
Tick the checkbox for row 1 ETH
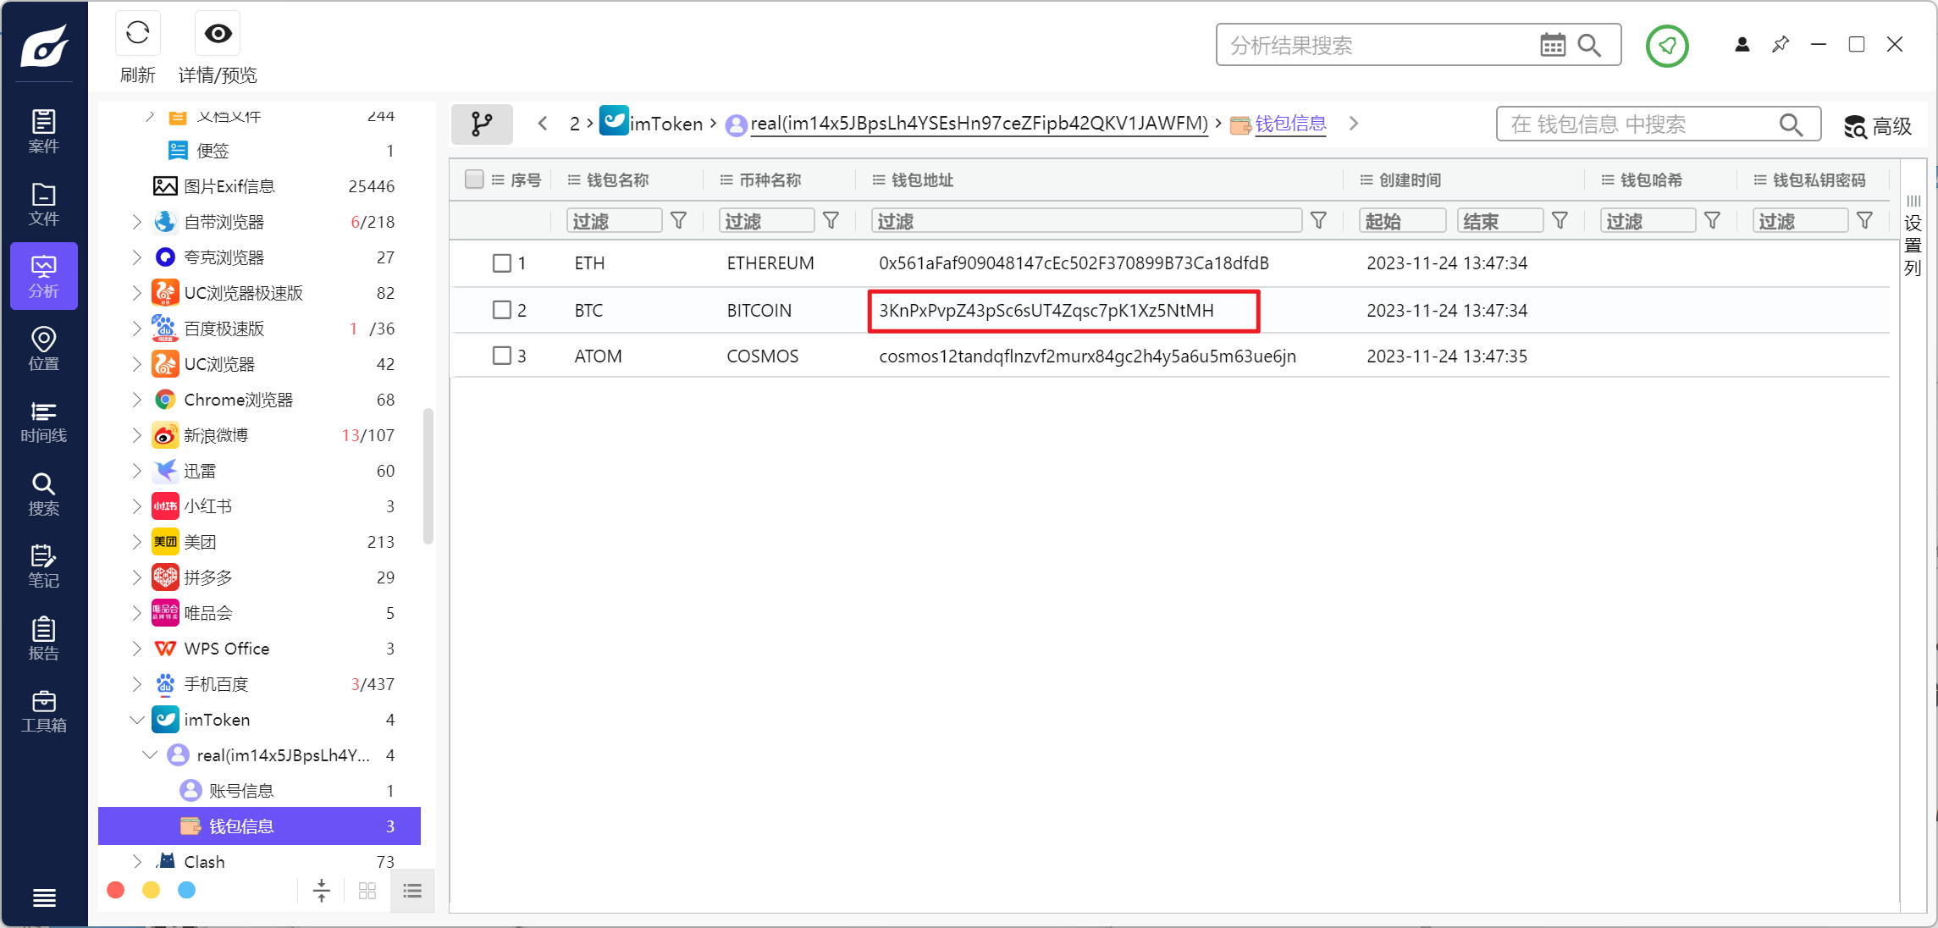click(x=502, y=263)
